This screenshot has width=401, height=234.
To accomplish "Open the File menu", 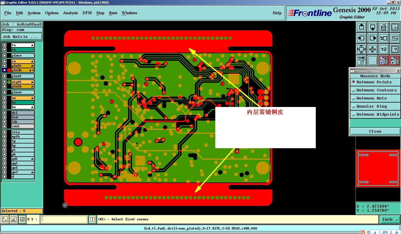I will pyautogui.click(x=8, y=13).
